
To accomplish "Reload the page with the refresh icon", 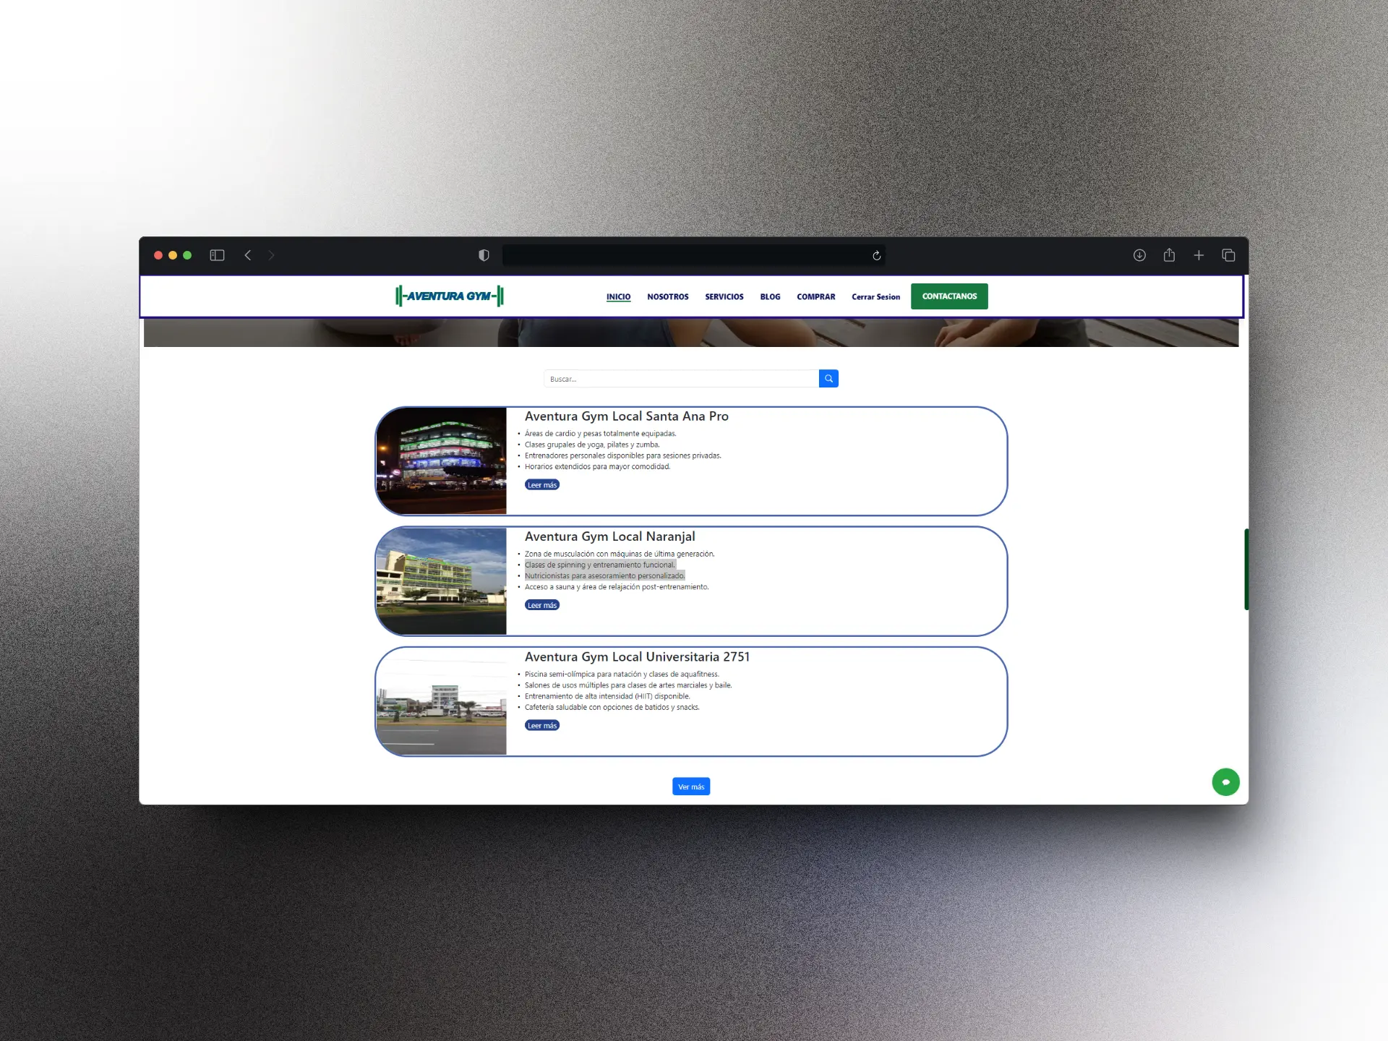I will [876, 255].
